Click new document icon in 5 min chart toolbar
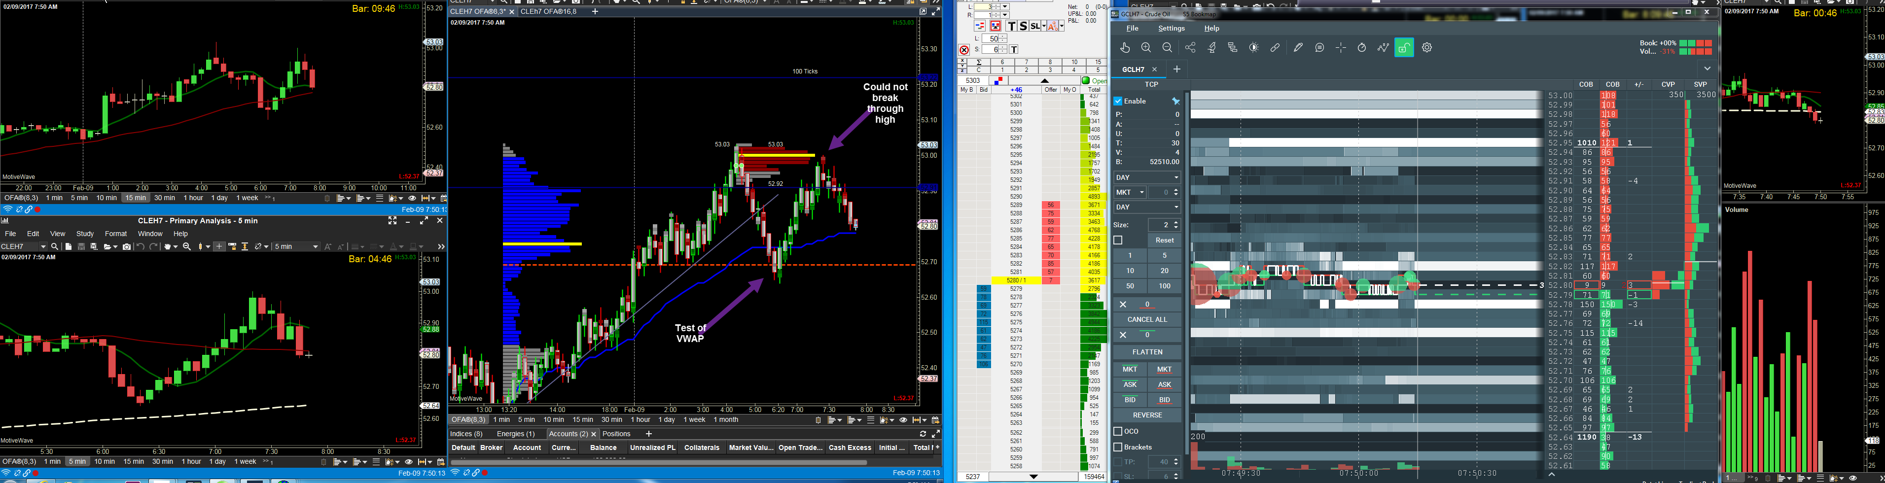 pyautogui.click(x=68, y=246)
